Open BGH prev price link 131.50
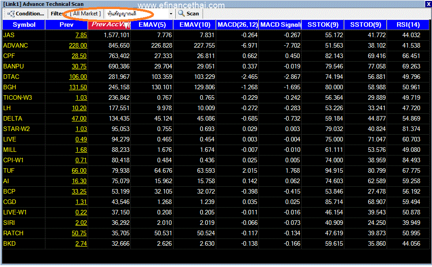 pos(78,87)
